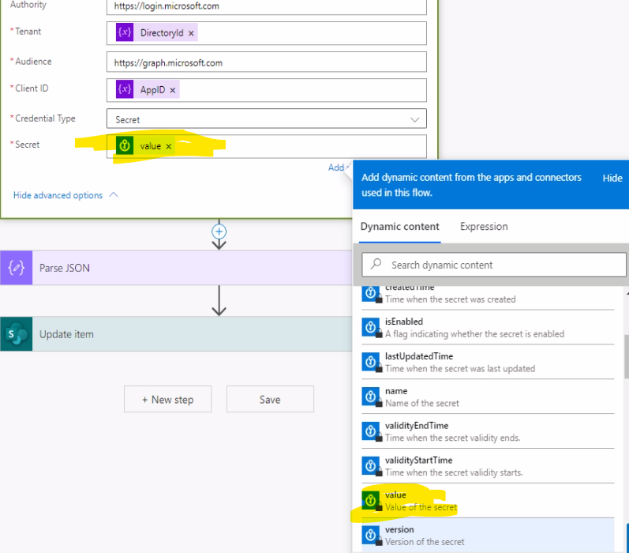Click the Parse JSON action icon
This screenshot has height=553, width=629.
coord(17,268)
